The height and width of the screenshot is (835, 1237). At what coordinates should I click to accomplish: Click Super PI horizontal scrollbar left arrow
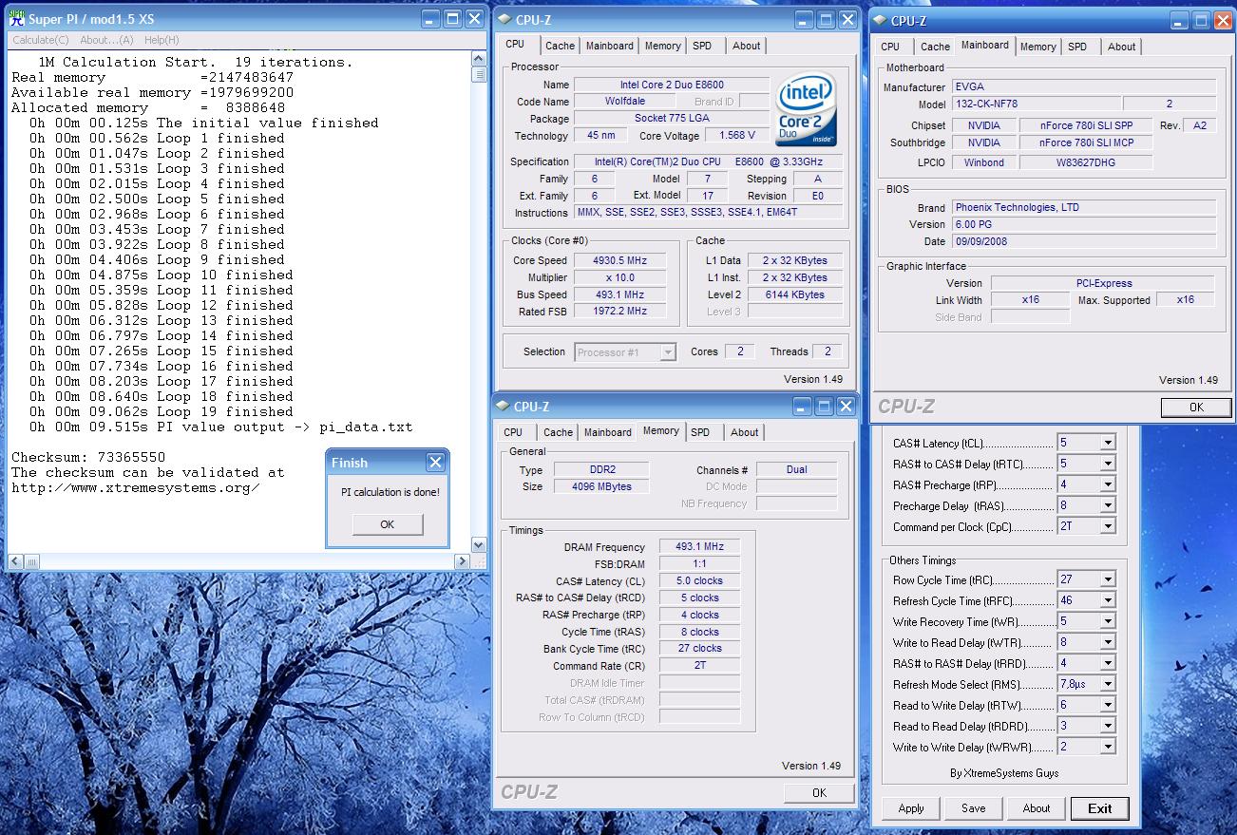[16, 561]
